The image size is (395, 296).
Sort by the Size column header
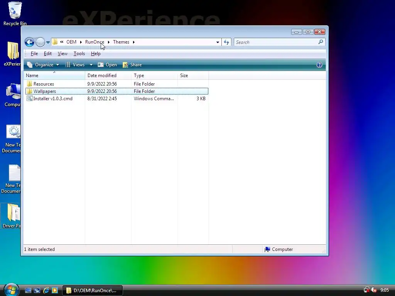point(193,76)
